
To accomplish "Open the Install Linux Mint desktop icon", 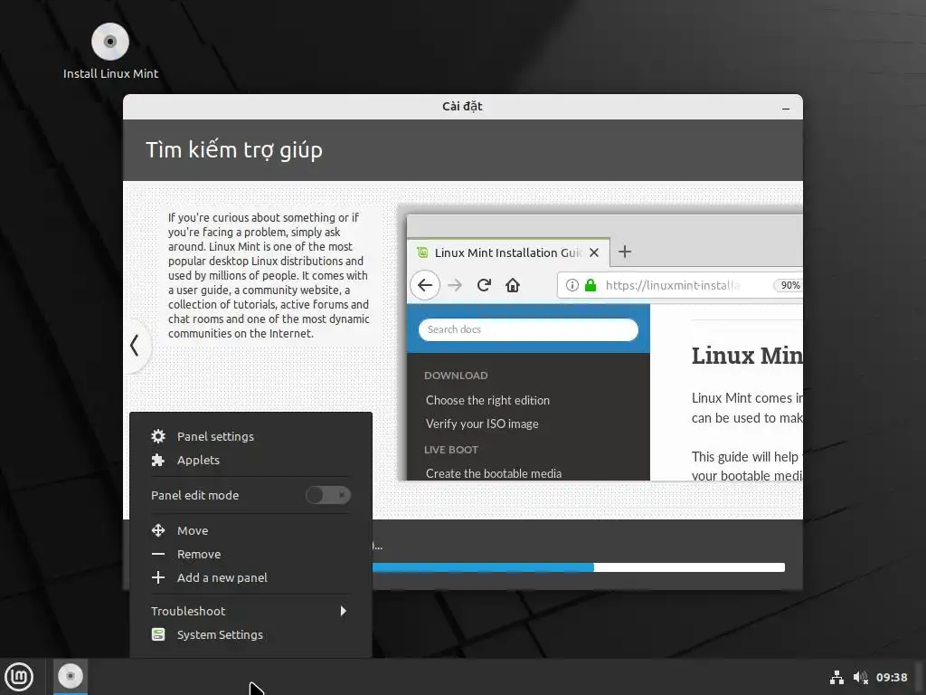I will click(109, 51).
